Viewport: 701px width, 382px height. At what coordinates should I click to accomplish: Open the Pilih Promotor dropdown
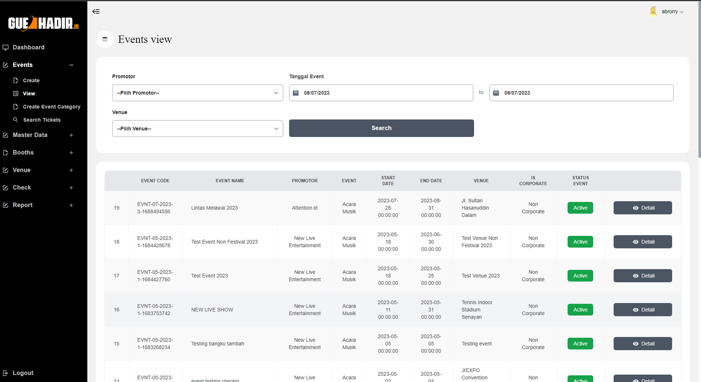click(x=198, y=93)
